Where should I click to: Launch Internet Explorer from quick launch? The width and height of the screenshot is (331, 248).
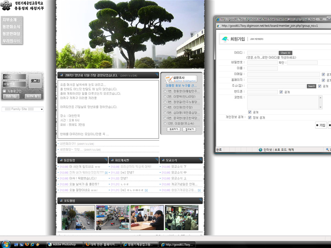point(32,244)
